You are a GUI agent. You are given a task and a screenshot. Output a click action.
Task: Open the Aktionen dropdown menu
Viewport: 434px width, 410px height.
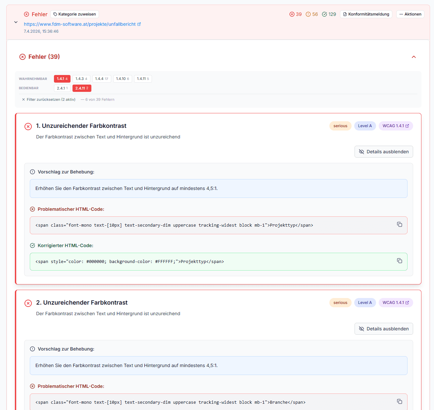tap(410, 14)
